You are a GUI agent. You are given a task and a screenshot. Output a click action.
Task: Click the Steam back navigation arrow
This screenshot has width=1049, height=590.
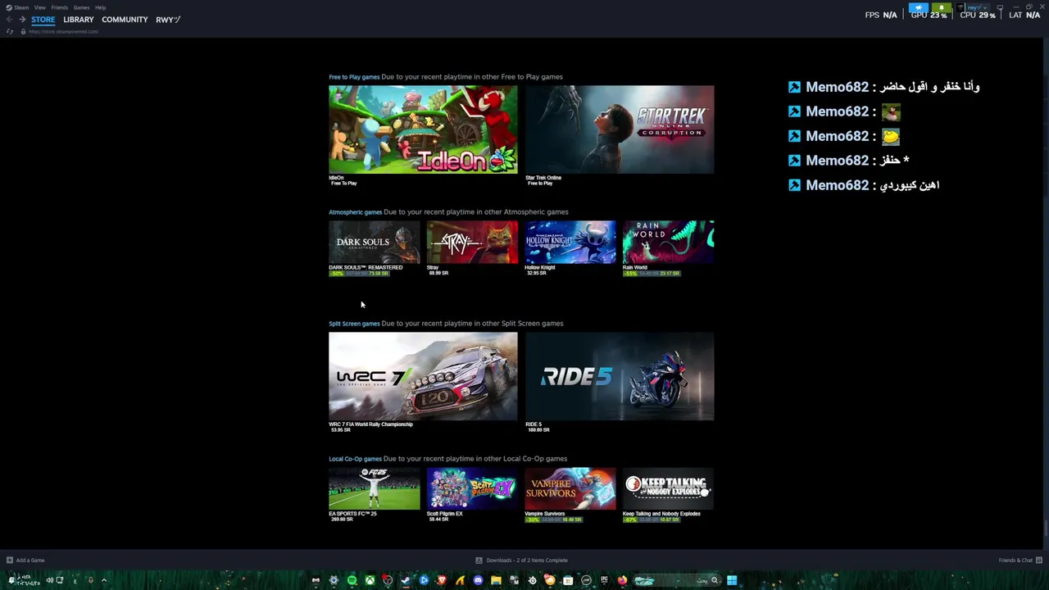click(9, 19)
